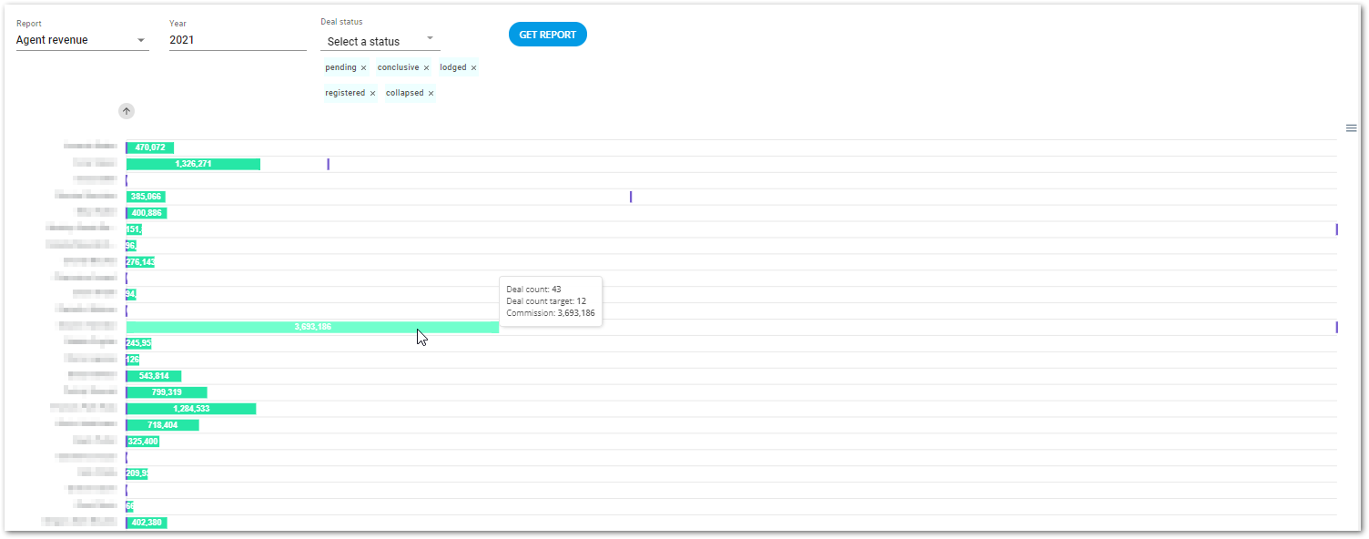Open the Deal status select dropdown

tap(380, 42)
